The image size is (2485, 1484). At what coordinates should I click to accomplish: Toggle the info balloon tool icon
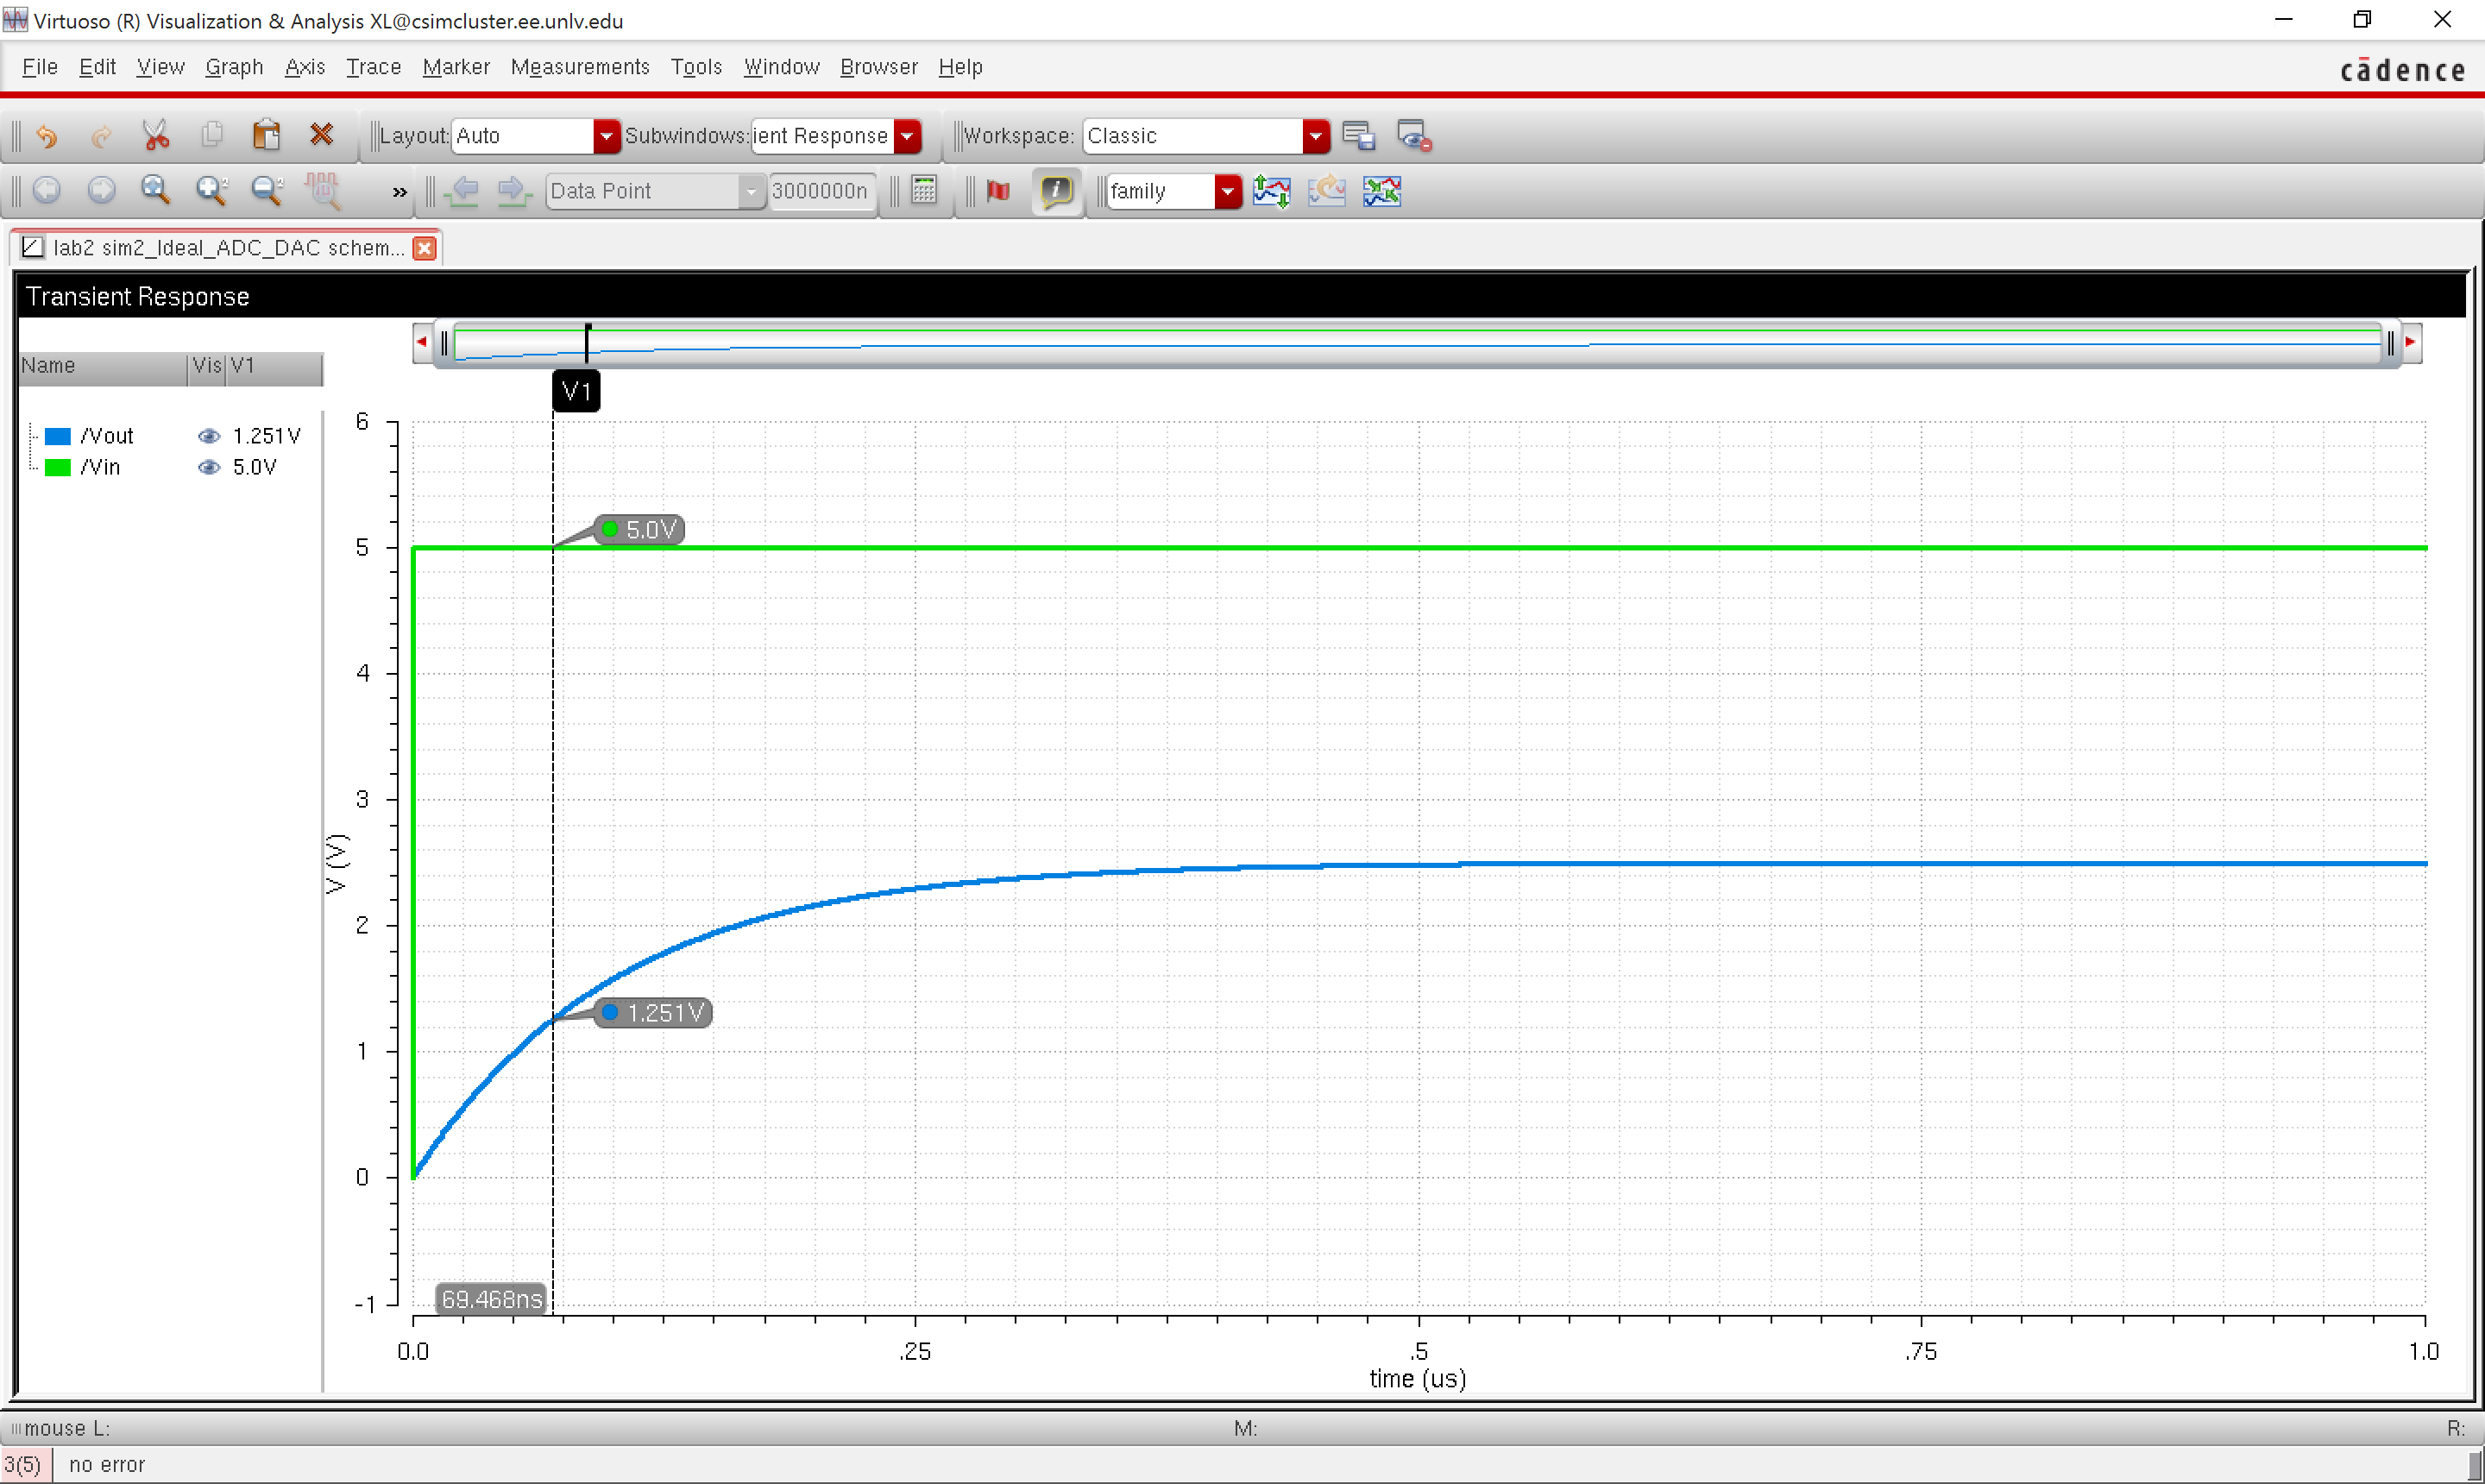coord(1056,191)
